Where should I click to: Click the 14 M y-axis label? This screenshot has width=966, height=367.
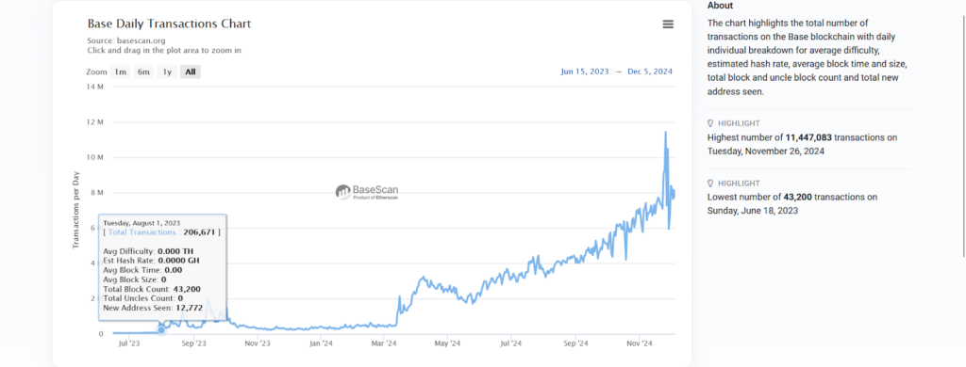(96, 88)
